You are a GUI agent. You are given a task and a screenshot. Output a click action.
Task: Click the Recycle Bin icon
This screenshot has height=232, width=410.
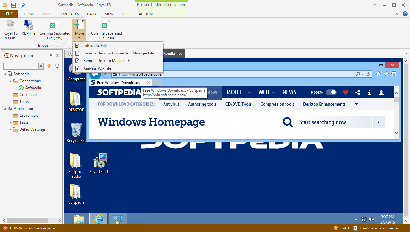pos(76,133)
